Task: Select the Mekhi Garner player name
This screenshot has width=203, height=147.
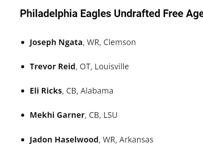Action: coord(57,115)
